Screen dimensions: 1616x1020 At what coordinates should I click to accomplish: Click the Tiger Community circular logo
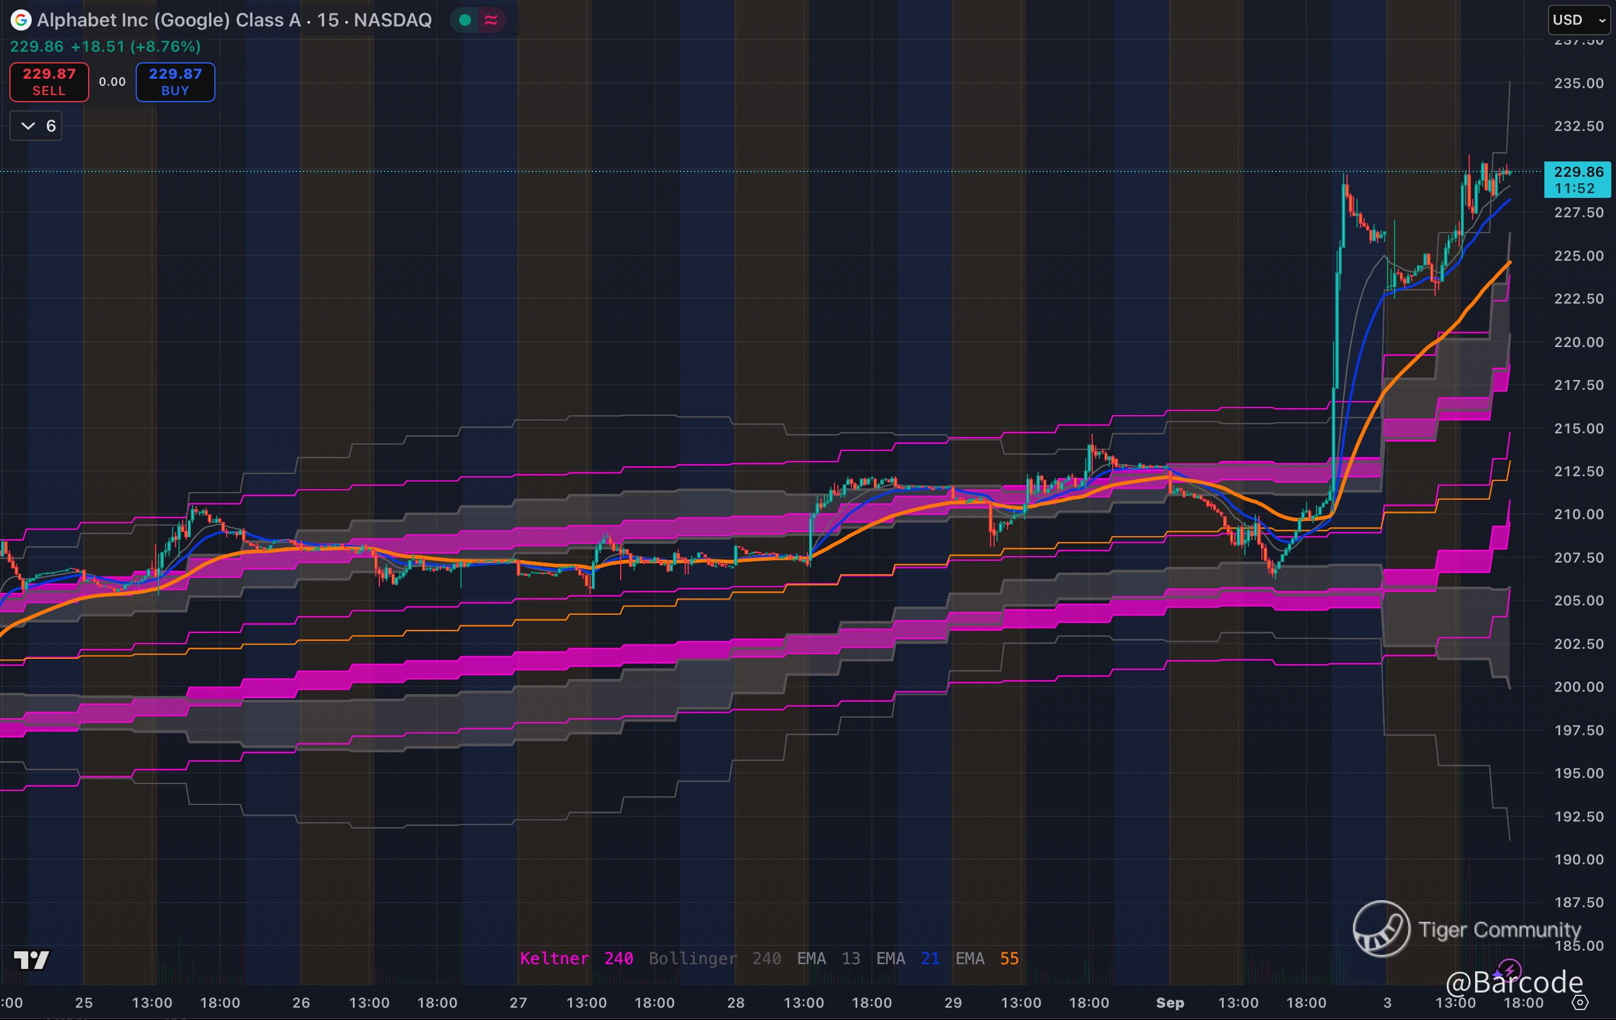point(1381,929)
